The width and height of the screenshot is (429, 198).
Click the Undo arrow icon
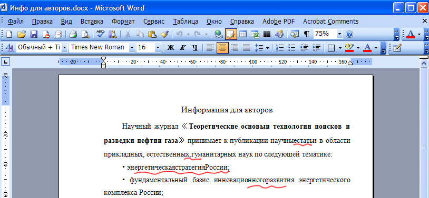pyautogui.click(x=180, y=34)
